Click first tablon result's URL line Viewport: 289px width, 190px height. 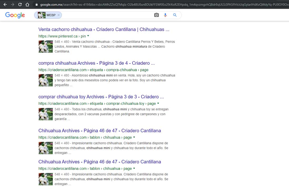click(x=85, y=137)
